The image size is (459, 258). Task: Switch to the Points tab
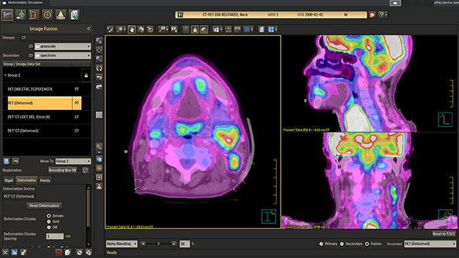[x=45, y=180]
